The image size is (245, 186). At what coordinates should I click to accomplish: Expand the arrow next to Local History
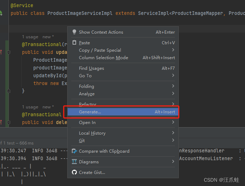(x=173, y=133)
